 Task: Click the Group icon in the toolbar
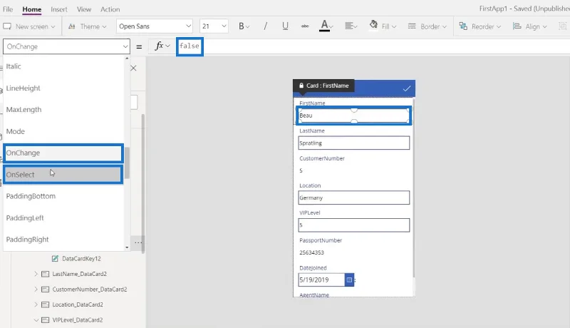point(562,26)
